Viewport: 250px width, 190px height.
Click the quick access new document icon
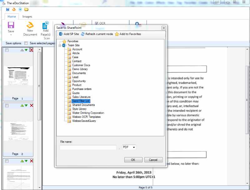(x=14, y=10)
